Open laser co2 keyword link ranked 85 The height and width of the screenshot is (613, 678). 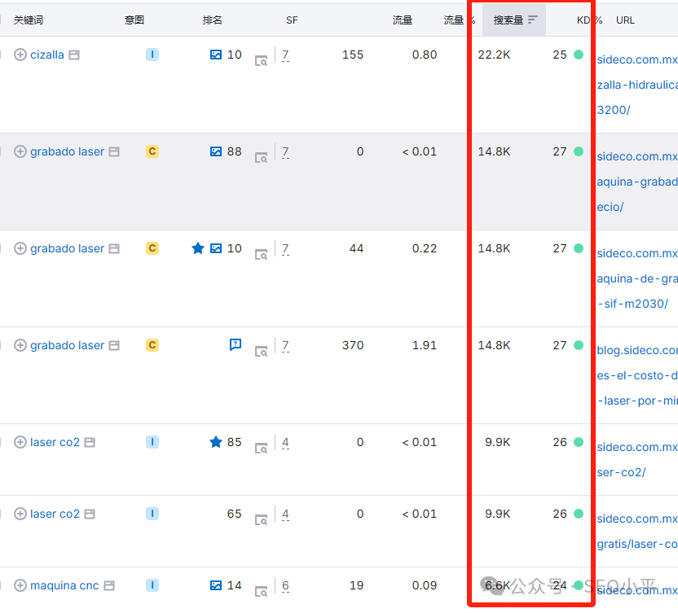click(55, 442)
